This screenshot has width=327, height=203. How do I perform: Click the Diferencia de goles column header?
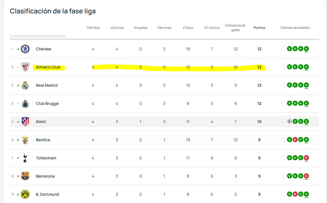click(235, 28)
